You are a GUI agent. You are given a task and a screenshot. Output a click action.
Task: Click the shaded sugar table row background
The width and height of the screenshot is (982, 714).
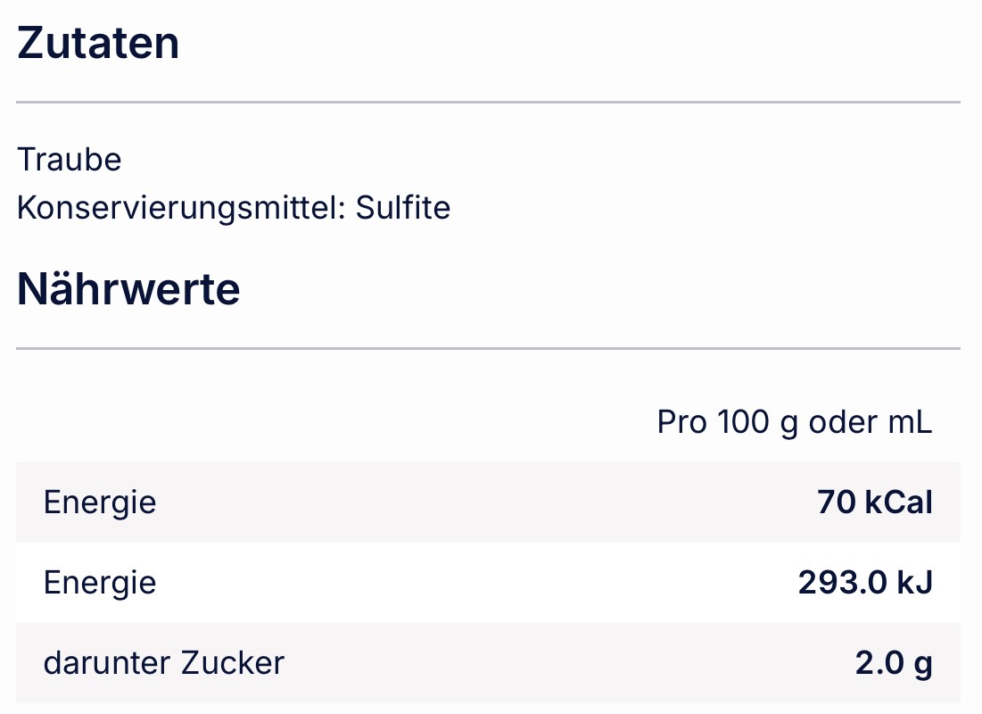[488, 662]
